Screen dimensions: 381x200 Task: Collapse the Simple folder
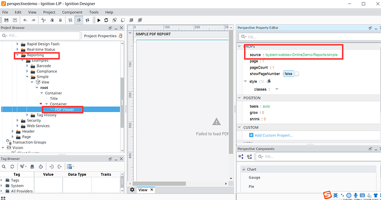(x=27, y=77)
